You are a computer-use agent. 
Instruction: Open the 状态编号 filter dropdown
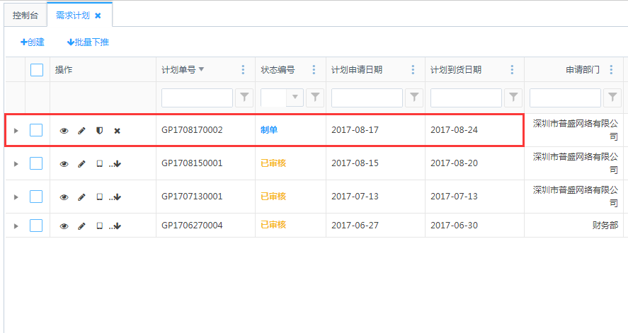tap(295, 98)
